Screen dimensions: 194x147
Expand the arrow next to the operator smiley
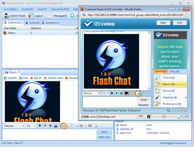pyautogui.click(x=68, y=126)
